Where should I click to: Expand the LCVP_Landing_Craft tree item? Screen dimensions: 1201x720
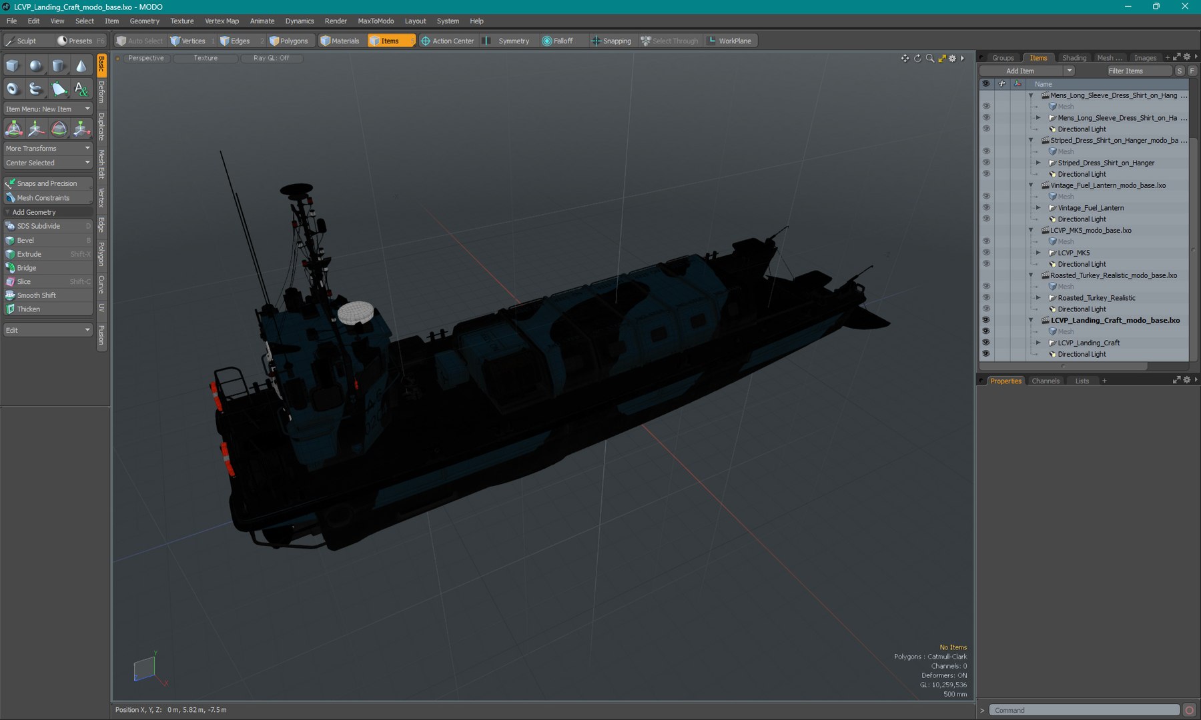(x=1038, y=343)
